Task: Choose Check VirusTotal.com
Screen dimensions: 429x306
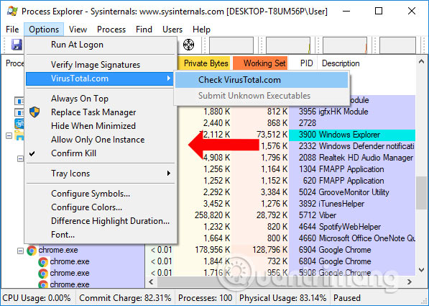Action: tap(262, 80)
